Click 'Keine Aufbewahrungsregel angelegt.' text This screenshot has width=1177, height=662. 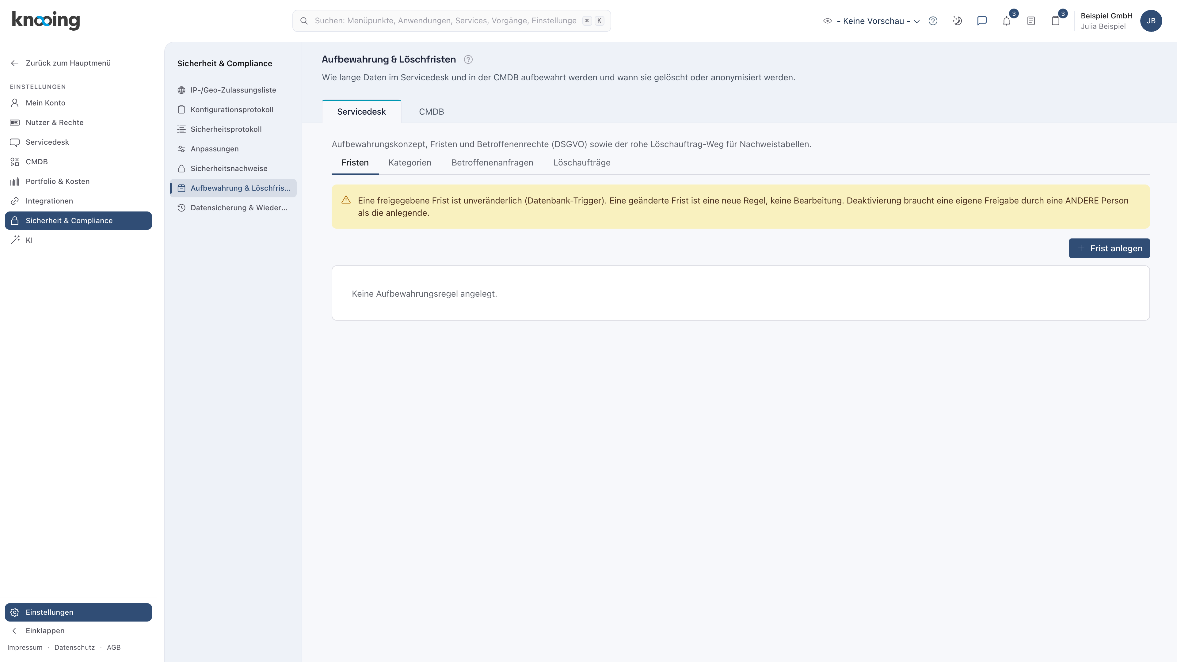point(424,294)
